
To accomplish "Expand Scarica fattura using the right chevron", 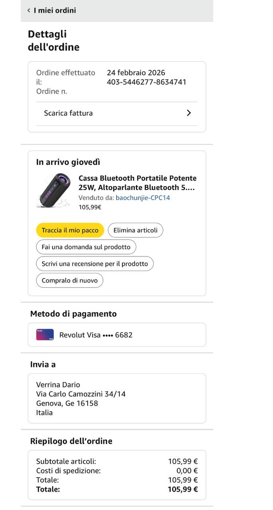I will [x=189, y=113].
